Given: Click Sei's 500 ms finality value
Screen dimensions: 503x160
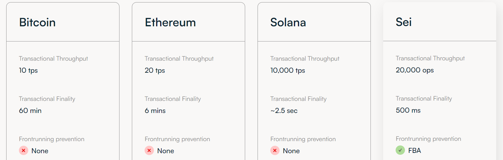Looking at the screenshot, I should [408, 110].
